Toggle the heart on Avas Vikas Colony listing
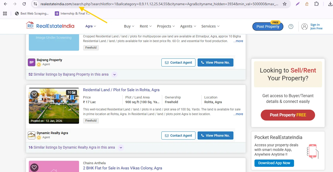This screenshot has height=172, width=333. click(34, 168)
